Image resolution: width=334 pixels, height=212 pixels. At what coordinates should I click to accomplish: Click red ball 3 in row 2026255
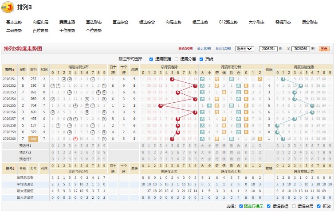click(161, 105)
